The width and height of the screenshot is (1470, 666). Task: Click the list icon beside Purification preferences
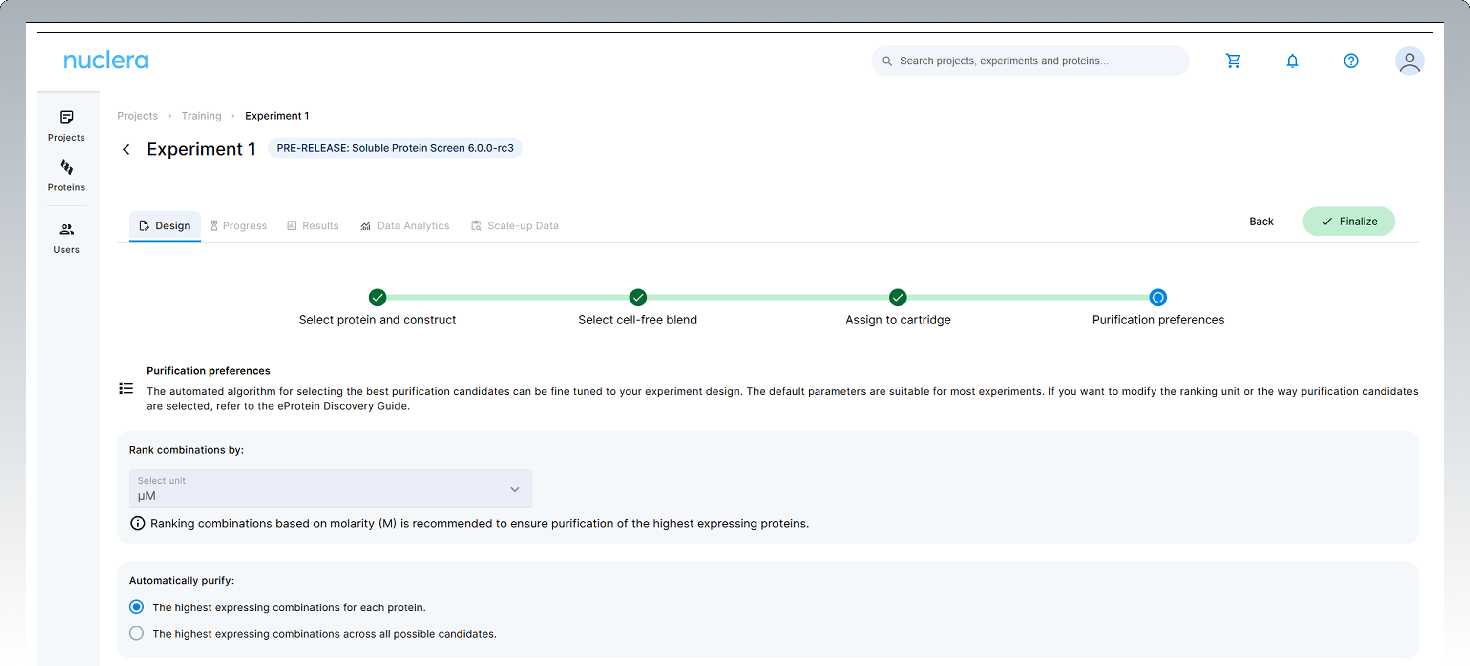pos(126,388)
